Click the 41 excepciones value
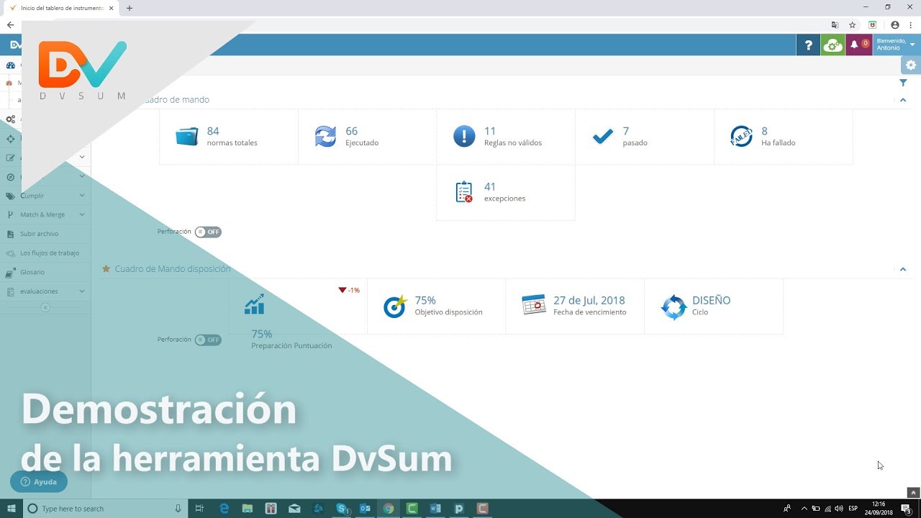 pos(490,187)
